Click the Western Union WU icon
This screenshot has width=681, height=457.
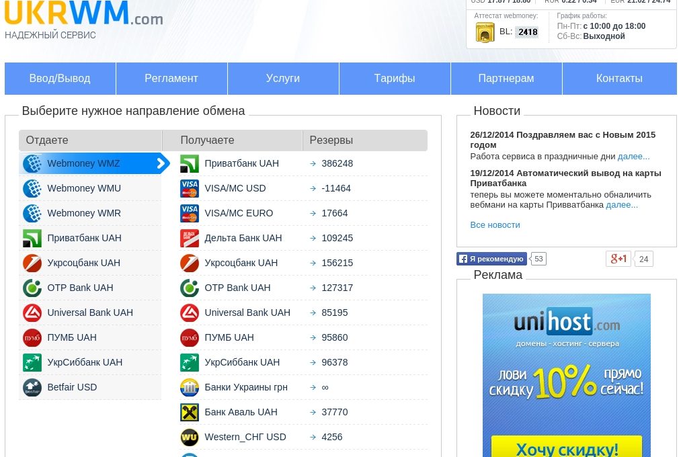(190, 437)
